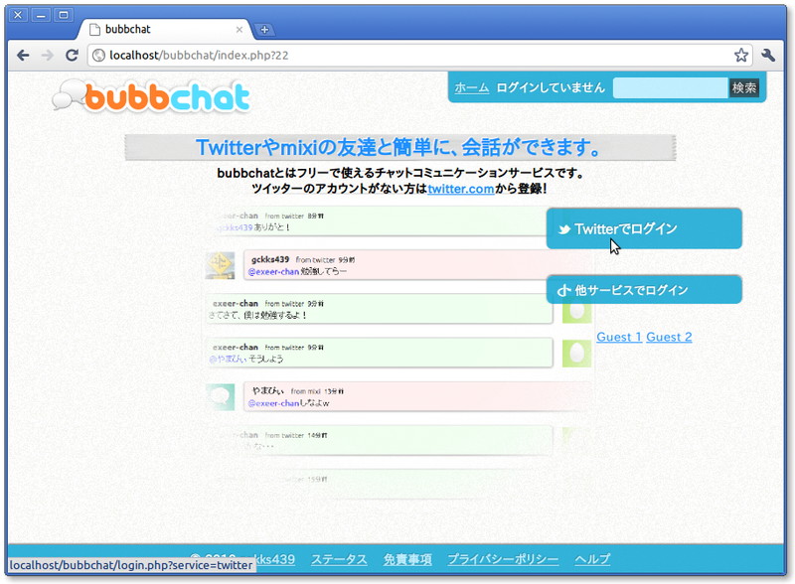Select the bubbchat browser tab
Image resolution: width=795 pixels, height=584 pixels.
tap(163, 30)
